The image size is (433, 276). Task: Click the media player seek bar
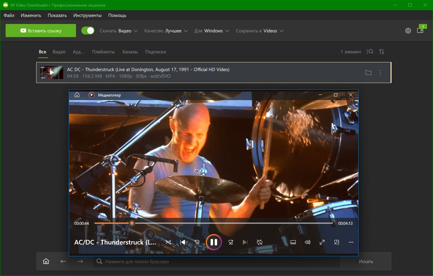[x=230, y=223]
